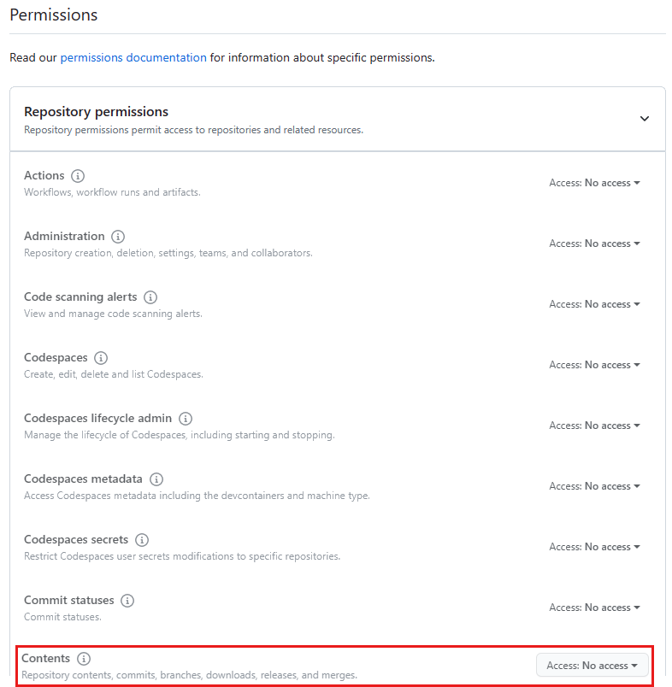
Task: Open the Codespaces secrets access dropdown
Action: pyautogui.click(x=594, y=546)
